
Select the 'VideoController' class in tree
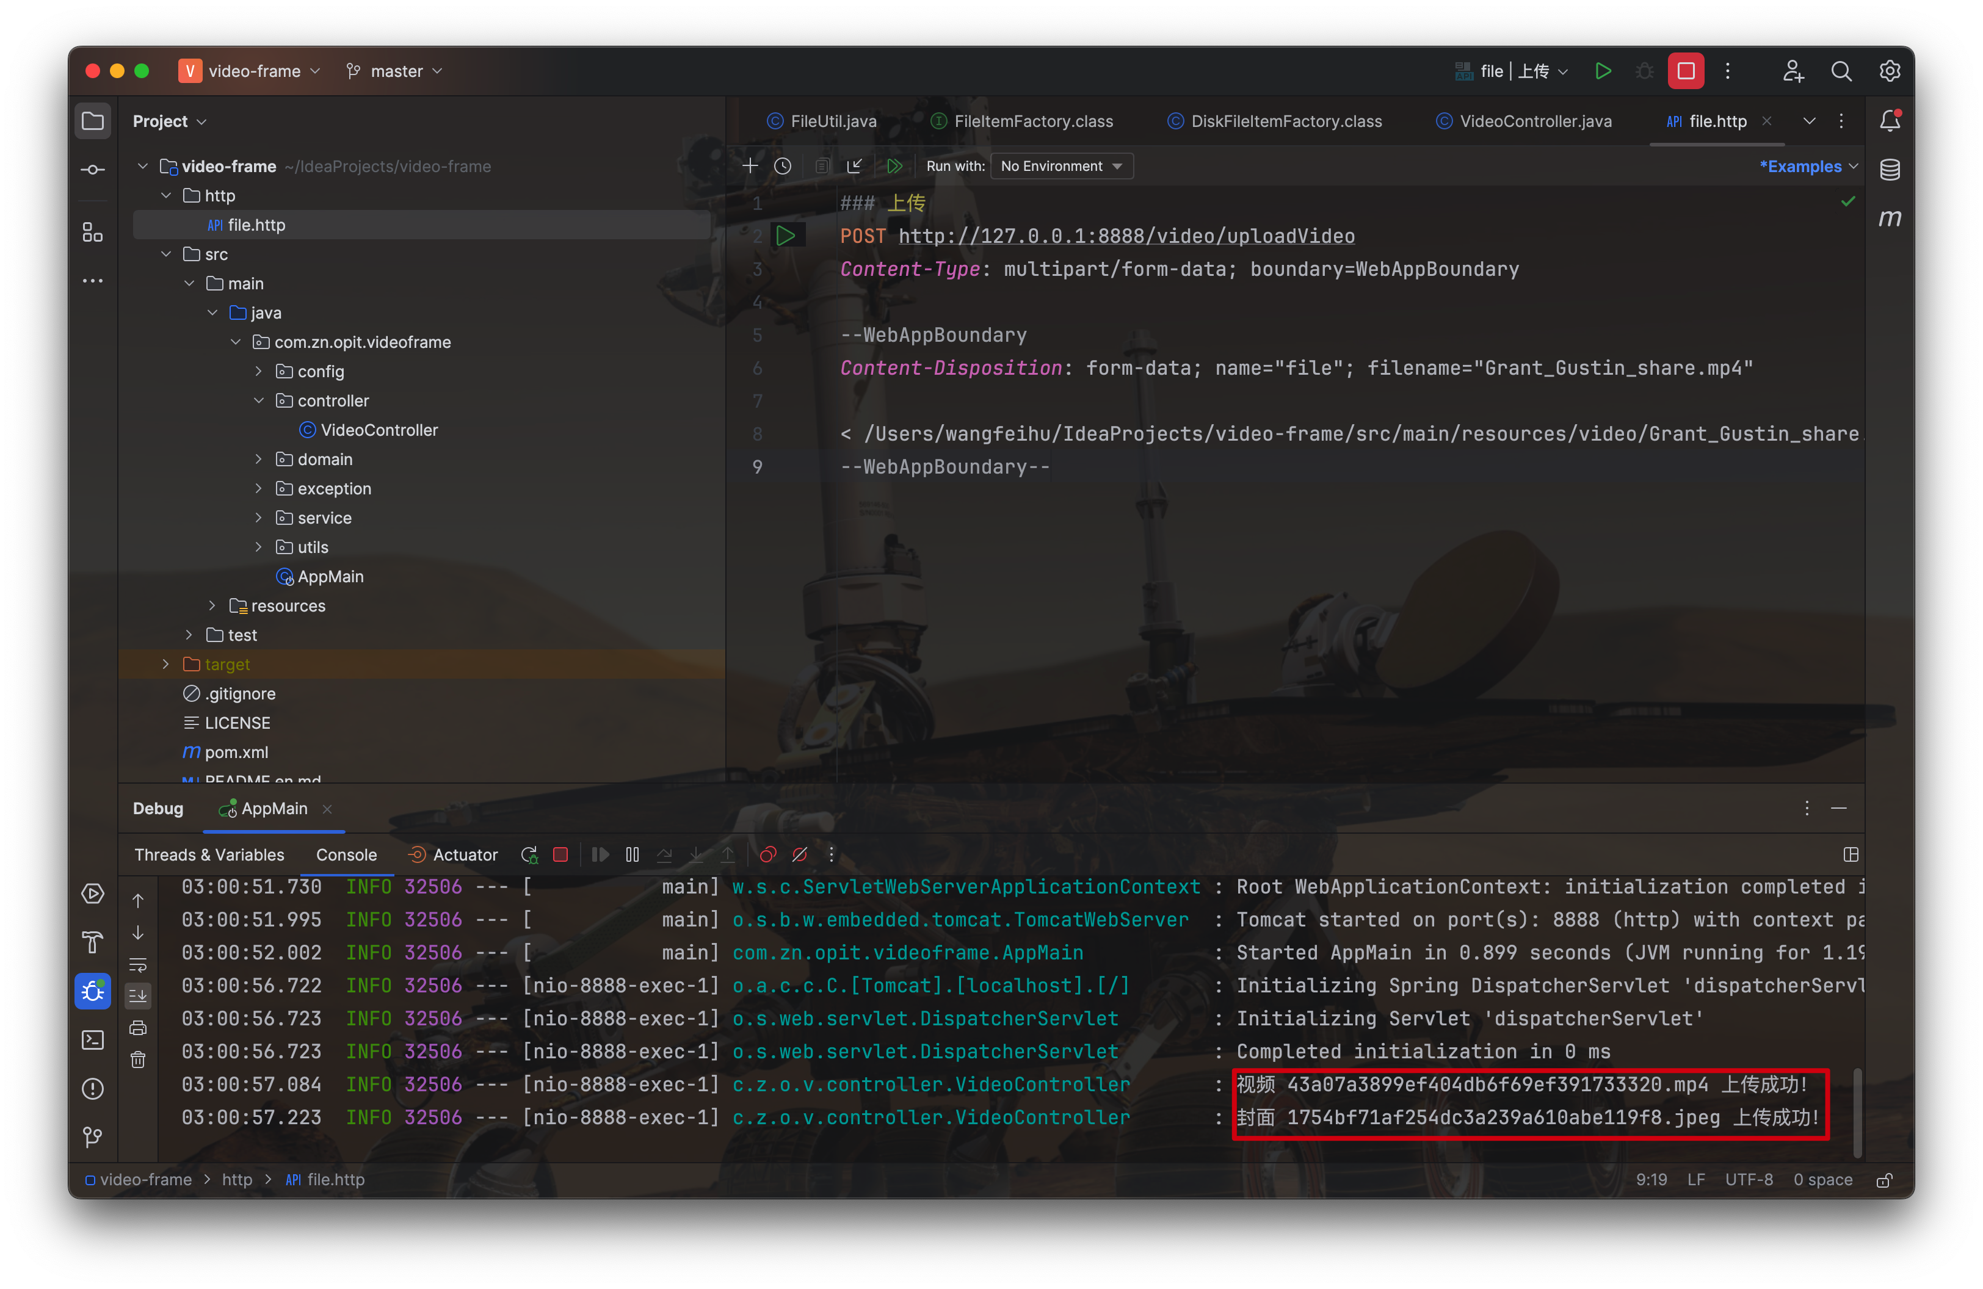click(380, 429)
